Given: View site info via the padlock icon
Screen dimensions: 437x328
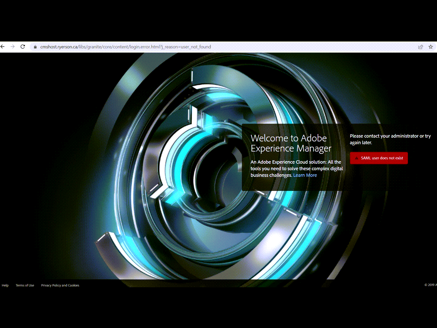Looking at the screenshot, I should (35, 47).
